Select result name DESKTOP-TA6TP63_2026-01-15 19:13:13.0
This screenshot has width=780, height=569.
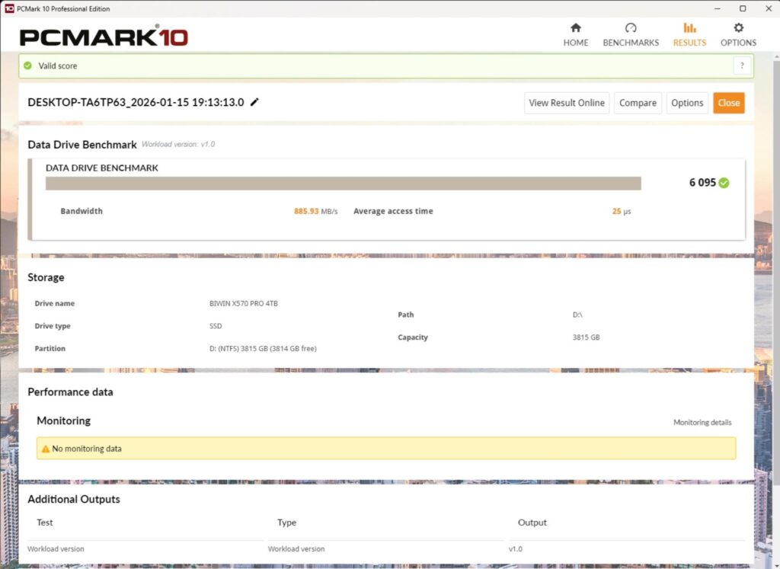click(x=136, y=102)
